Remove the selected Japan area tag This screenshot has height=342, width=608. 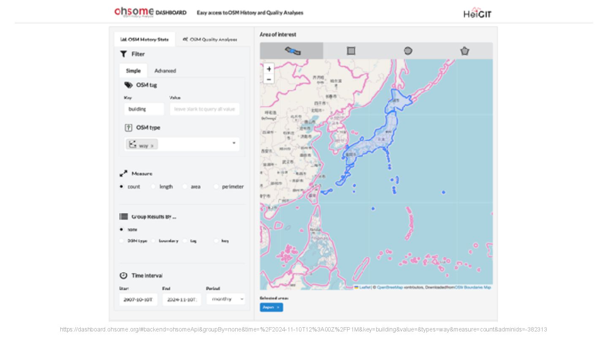pos(278,307)
